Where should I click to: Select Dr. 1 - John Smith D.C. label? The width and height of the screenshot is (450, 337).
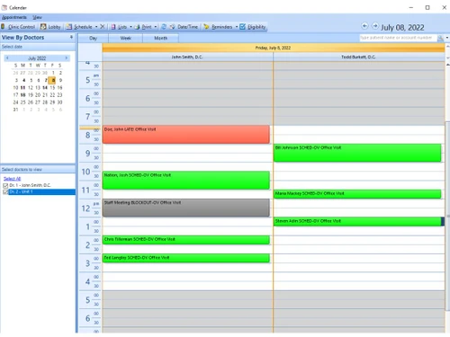click(x=30, y=185)
